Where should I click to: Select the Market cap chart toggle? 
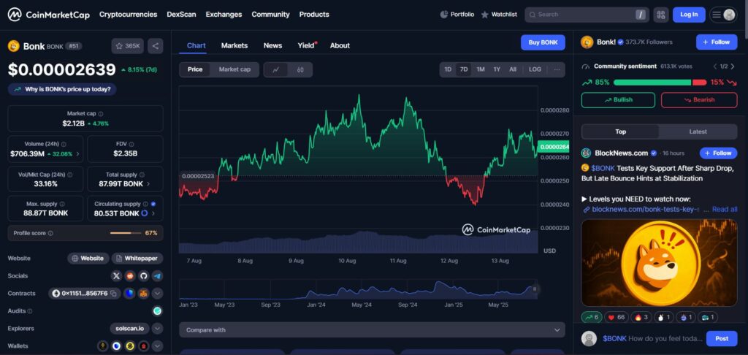point(234,69)
